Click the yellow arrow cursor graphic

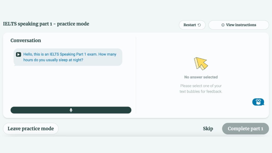[201, 63]
